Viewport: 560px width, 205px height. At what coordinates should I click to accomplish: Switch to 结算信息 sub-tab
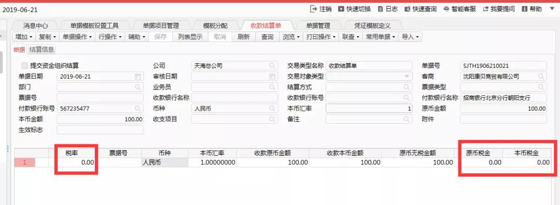[42, 50]
